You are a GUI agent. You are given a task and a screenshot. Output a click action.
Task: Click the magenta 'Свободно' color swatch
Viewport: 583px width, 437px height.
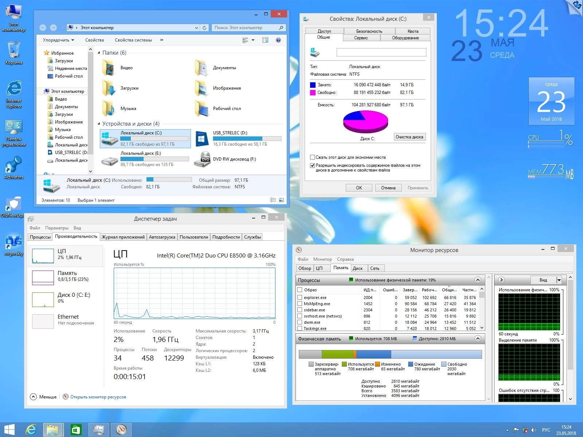click(313, 92)
